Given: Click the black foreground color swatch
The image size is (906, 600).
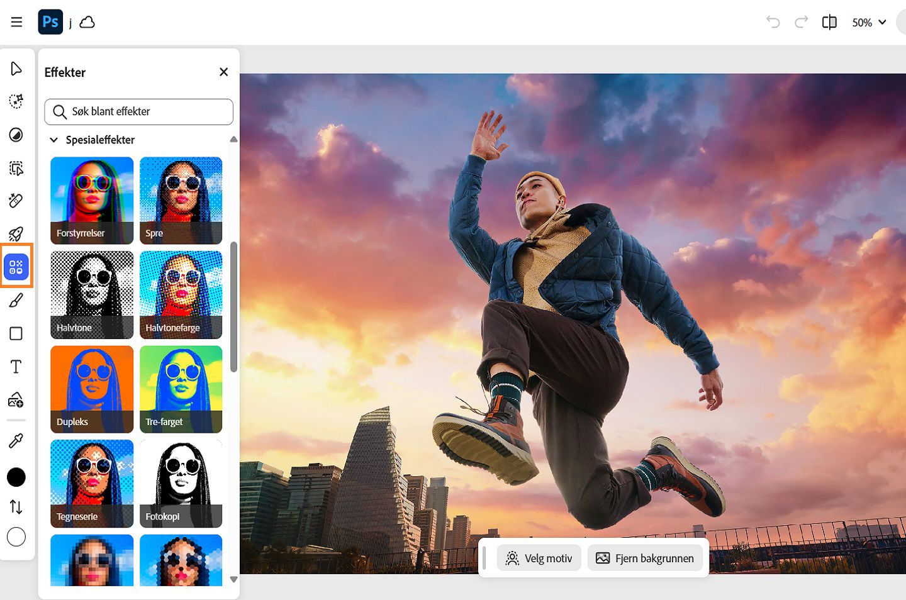Looking at the screenshot, I should point(16,477).
